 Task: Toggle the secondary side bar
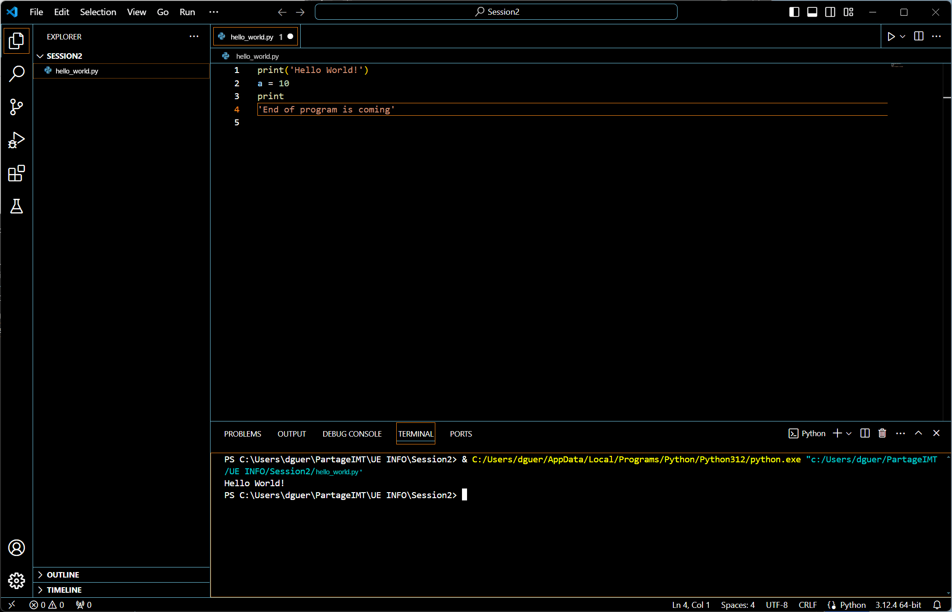[830, 12]
